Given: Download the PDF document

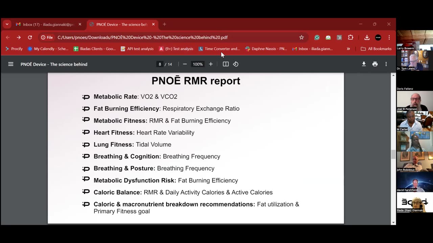Looking at the screenshot, I should (364, 64).
